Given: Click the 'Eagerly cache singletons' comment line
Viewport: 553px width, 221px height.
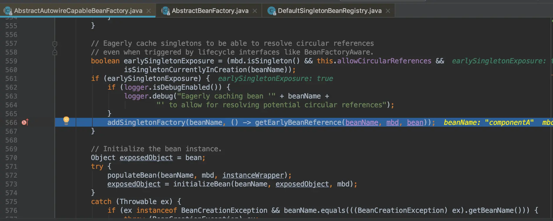Looking at the screenshot, I should (232, 43).
